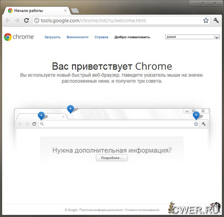Click the blue plus marker near the star
The height and width of the screenshot is (217, 224).
(x=196, y=115)
